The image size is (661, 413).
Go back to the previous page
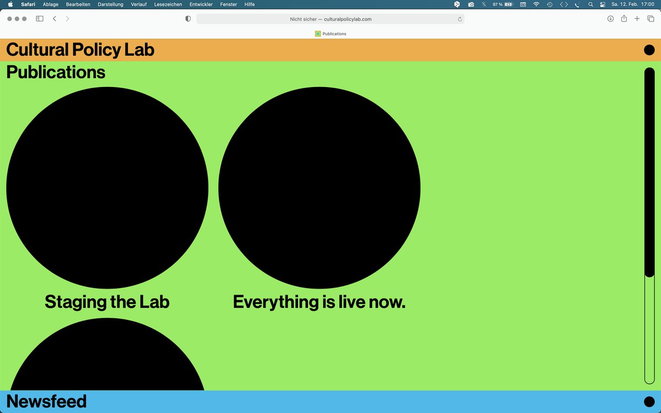(x=55, y=19)
